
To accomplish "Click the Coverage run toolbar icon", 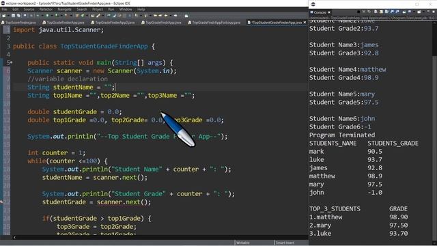I will [57, 16].
